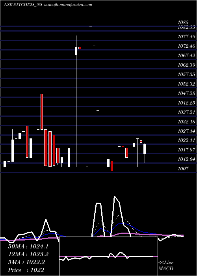Select the 1037.21 price axis label

click(x=186, y=112)
